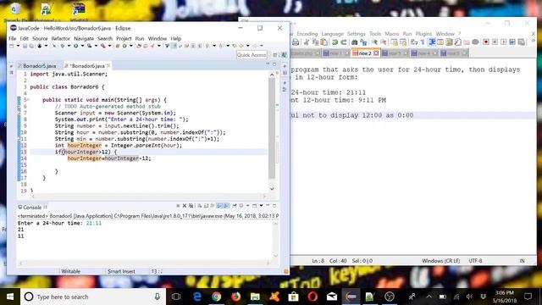Click the New Java Class icon in Eclipse
This screenshot has height=305, width=542.
(124, 46)
